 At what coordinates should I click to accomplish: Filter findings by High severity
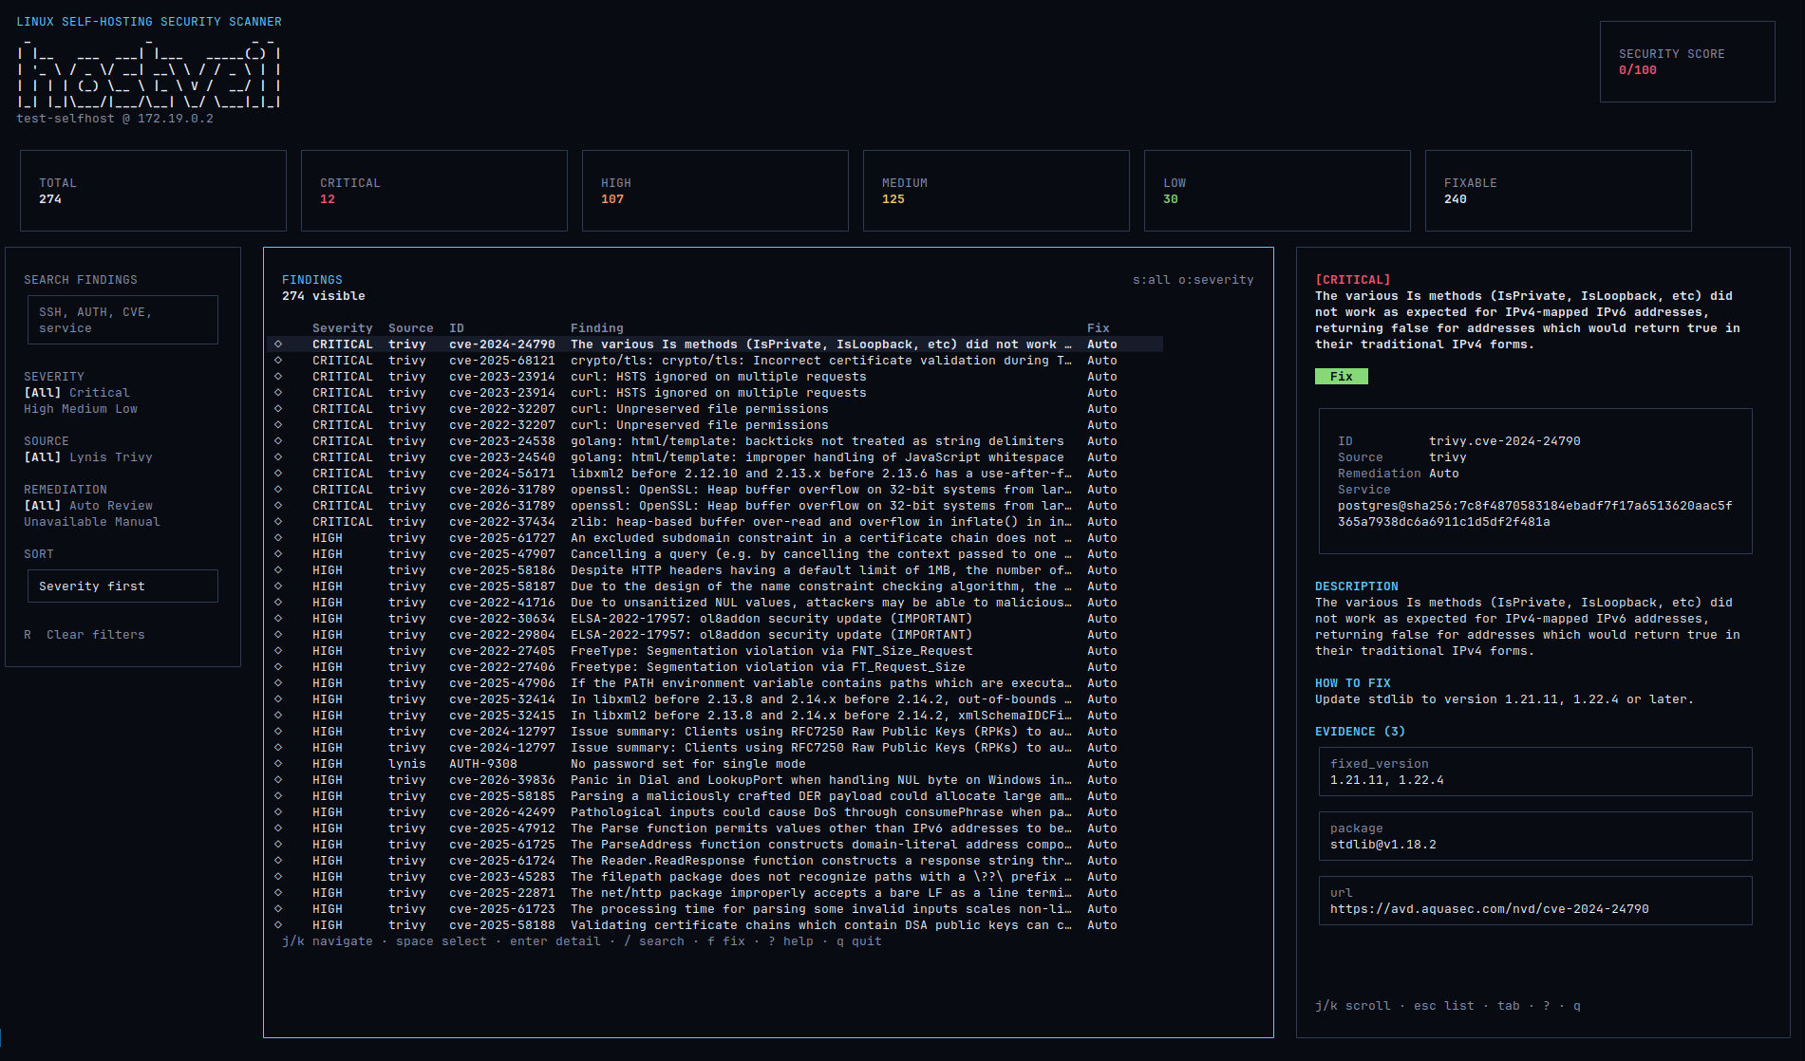pos(39,409)
